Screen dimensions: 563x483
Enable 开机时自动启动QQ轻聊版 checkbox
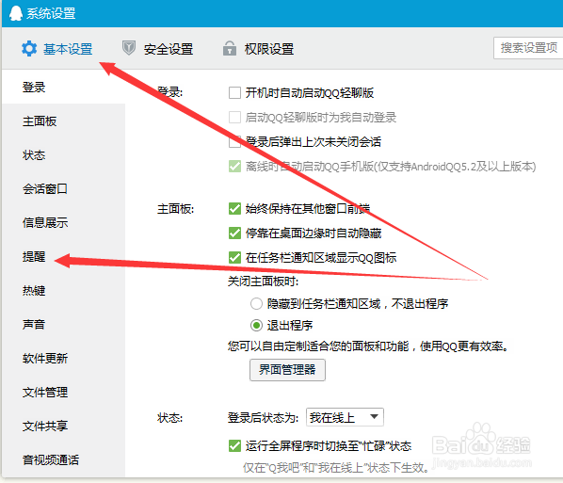click(234, 92)
